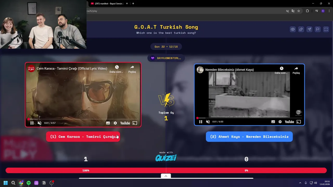Image resolution: width=333 pixels, height=187 pixels.
Task: Seek on the Ahmet Kaya video progress bar
Action: pos(249,118)
